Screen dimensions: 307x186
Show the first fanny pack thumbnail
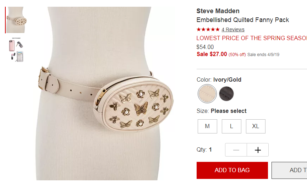[16, 20]
